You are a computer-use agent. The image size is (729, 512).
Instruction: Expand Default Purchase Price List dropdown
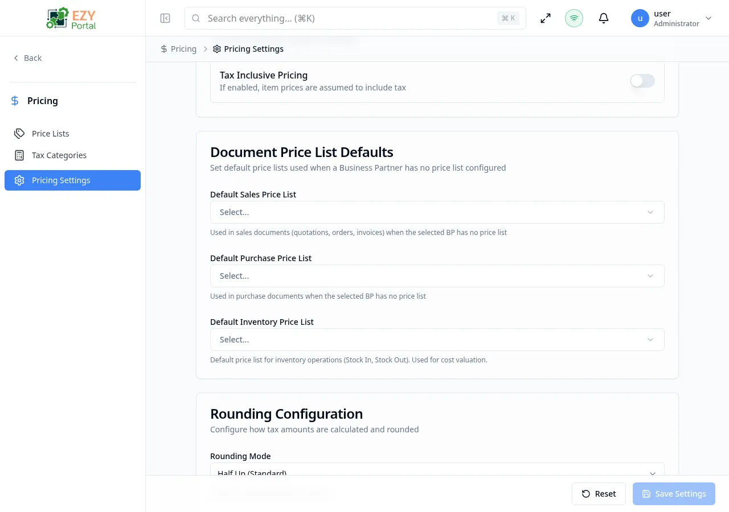[x=437, y=276]
